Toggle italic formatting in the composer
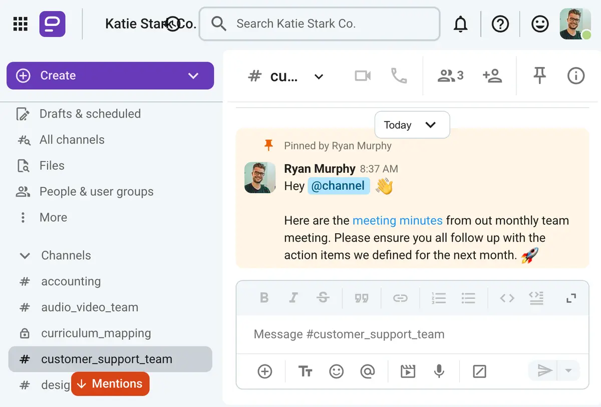 (x=293, y=298)
